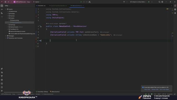Screen dimensions: 177x100
Task: Collapse the Scripts folder
Action: click(x=7, y=18)
